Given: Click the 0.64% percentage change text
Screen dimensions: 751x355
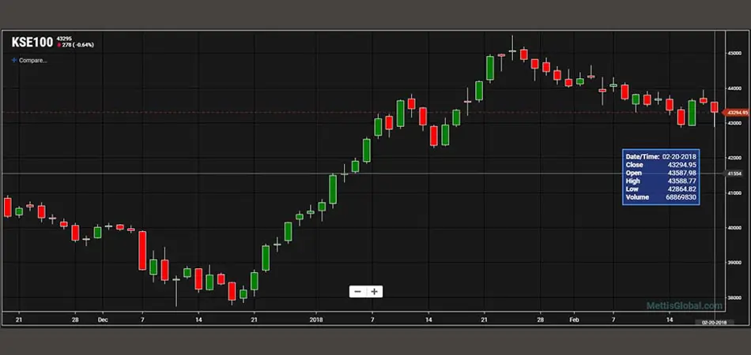Looking at the screenshot, I should point(82,45).
